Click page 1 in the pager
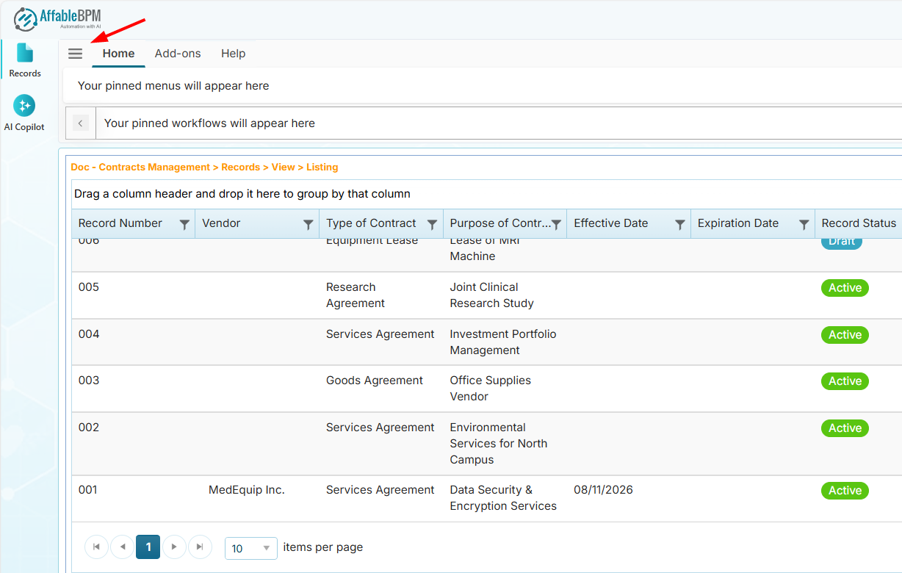The width and height of the screenshot is (902, 573). click(x=148, y=547)
